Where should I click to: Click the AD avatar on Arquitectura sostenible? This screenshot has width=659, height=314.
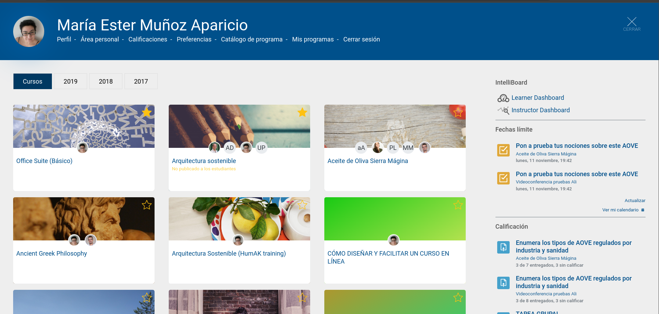point(230,148)
